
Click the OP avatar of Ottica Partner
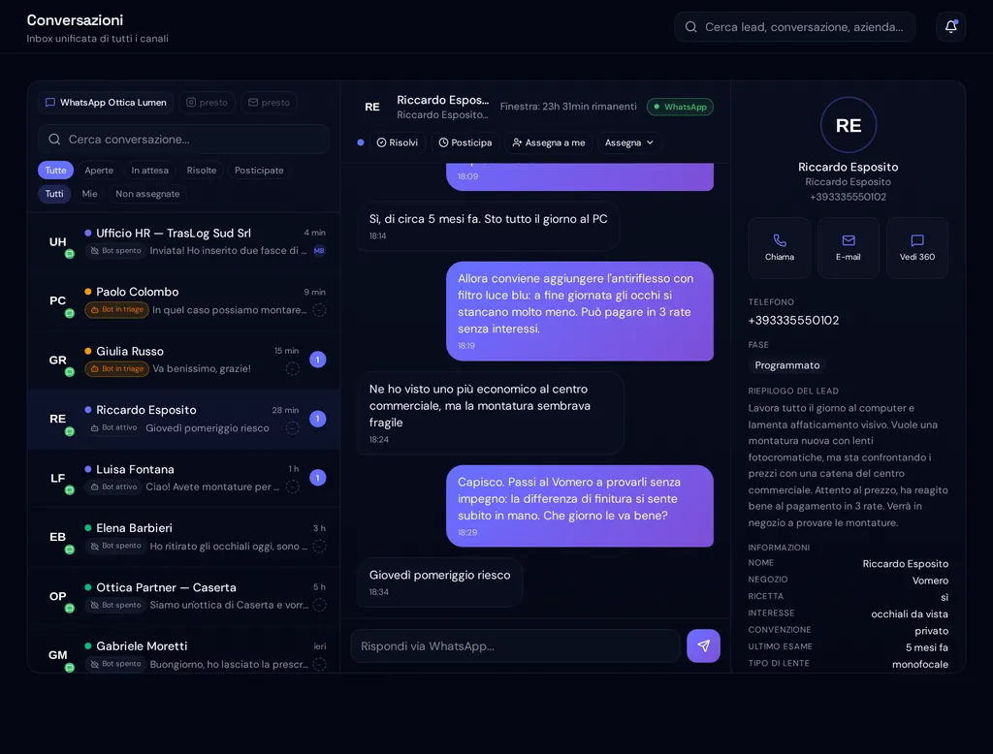(57, 596)
